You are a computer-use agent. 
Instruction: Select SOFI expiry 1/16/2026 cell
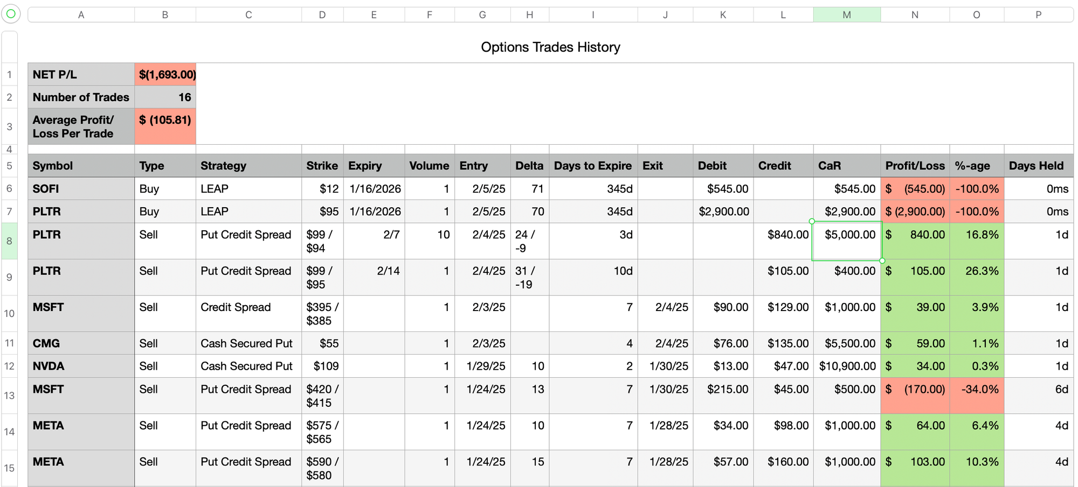click(x=374, y=189)
